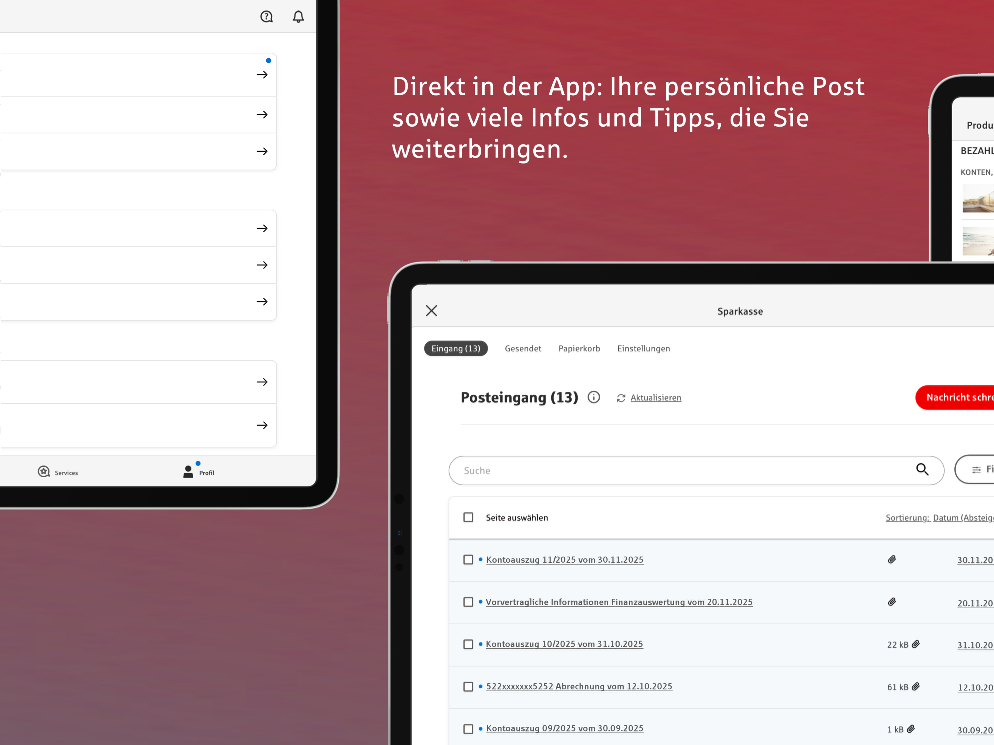Click the 30.09.20 date of Kontoauszug 09/2025
Screen dimensions: 994x745
(975, 730)
